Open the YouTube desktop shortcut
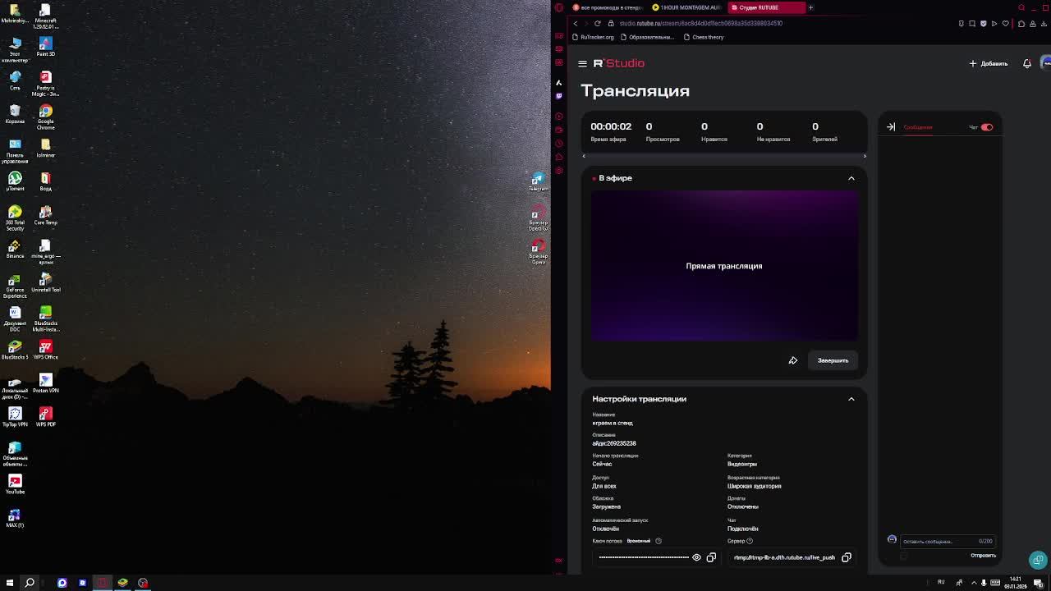Image resolution: width=1051 pixels, height=591 pixels. [15, 484]
